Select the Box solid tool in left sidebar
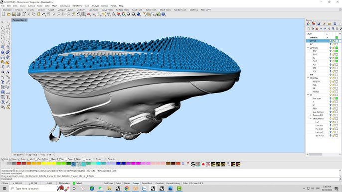Screen dimensions: 342x192 tap(3, 52)
